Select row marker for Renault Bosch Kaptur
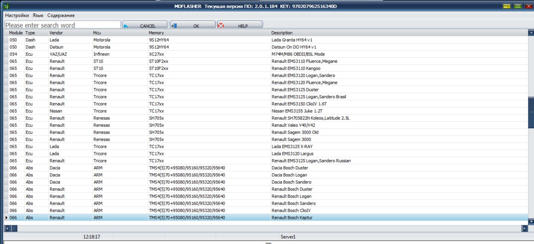Viewport: 534px width, 244px height. (6, 218)
